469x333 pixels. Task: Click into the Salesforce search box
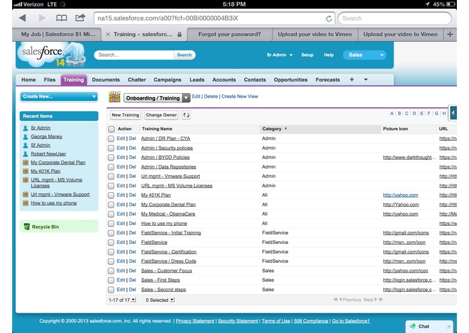134,55
